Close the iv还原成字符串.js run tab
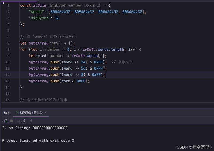Image resolution: width=214 pixels, height=151 pixels. pyautogui.click(x=45, y=113)
